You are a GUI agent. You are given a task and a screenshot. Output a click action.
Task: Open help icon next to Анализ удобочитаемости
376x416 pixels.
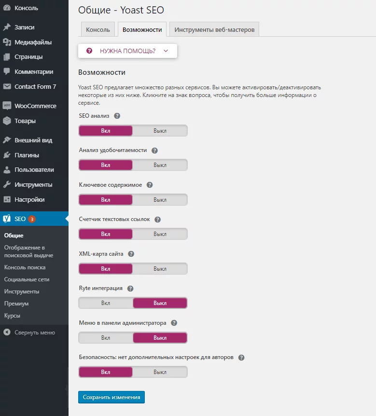pos(155,151)
